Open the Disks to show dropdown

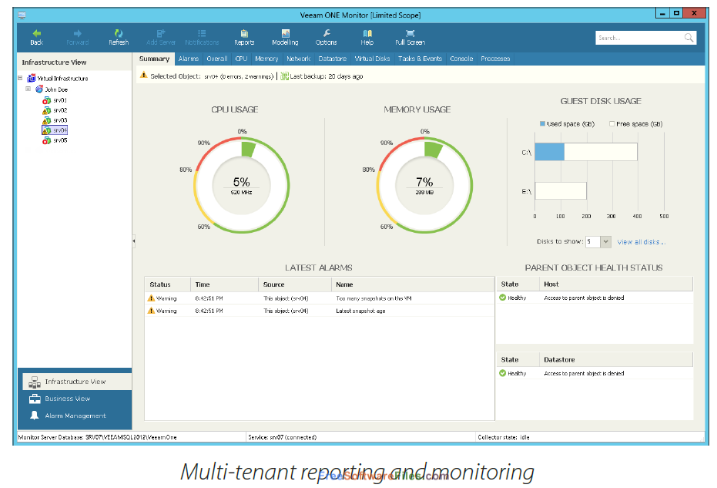click(605, 241)
